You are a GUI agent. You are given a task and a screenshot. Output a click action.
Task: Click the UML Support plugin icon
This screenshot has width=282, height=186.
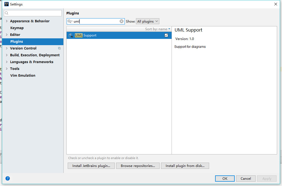tap(71, 35)
